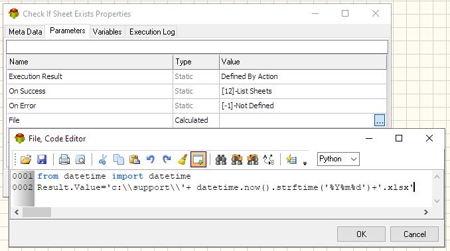Viewport: 450px width, 251px height.
Task: Select the Execution Result row name
Action: point(36,76)
